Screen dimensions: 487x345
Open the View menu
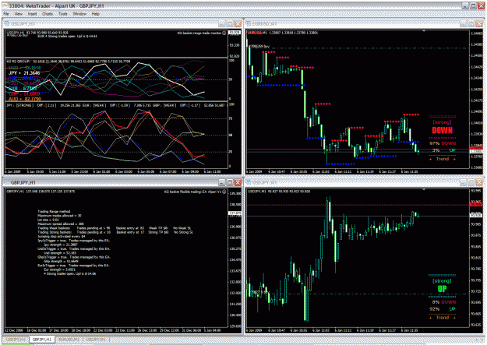click(x=19, y=14)
